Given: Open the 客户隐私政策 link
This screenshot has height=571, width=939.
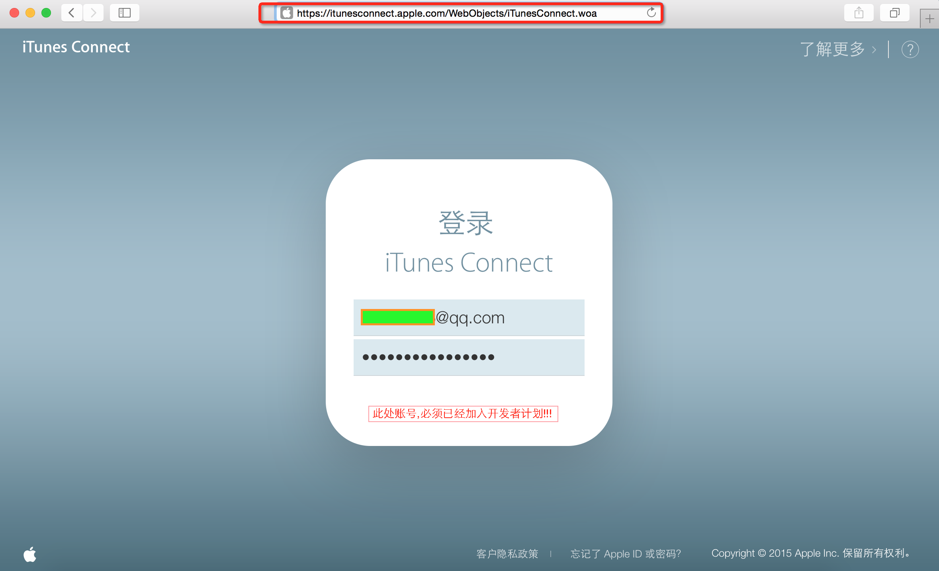Looking at the screenshot, I should pos(507,553).
